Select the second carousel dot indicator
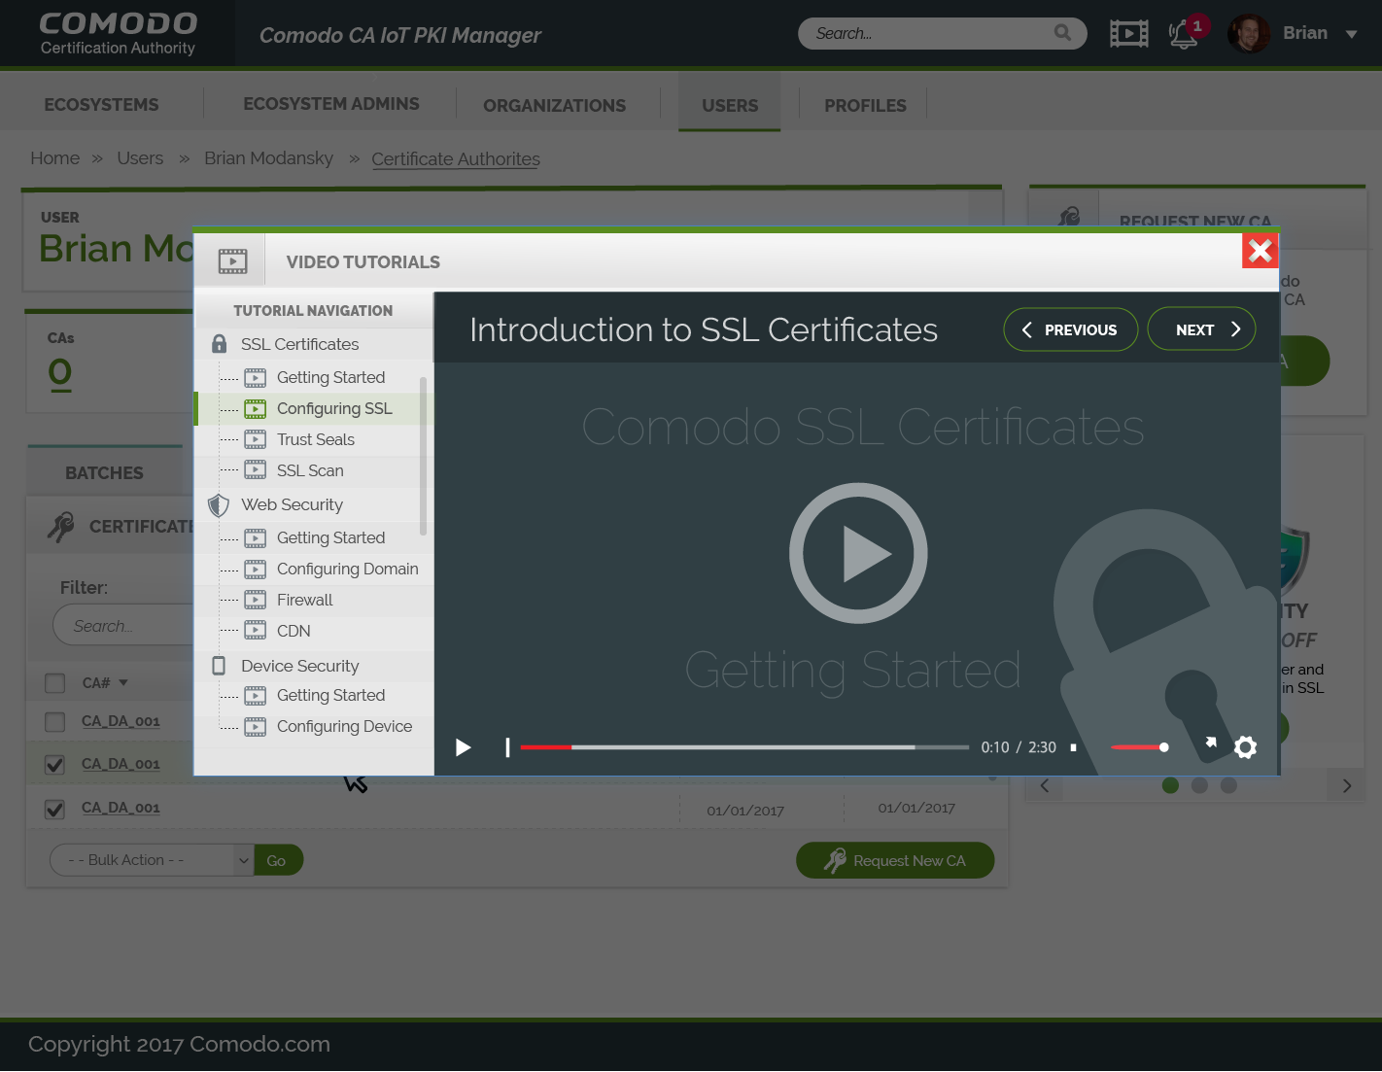 (x=1199, y=785)
